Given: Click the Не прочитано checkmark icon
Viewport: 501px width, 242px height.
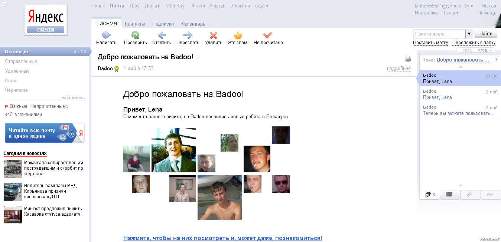Looking at the screenshot, I should click(268, 35).
